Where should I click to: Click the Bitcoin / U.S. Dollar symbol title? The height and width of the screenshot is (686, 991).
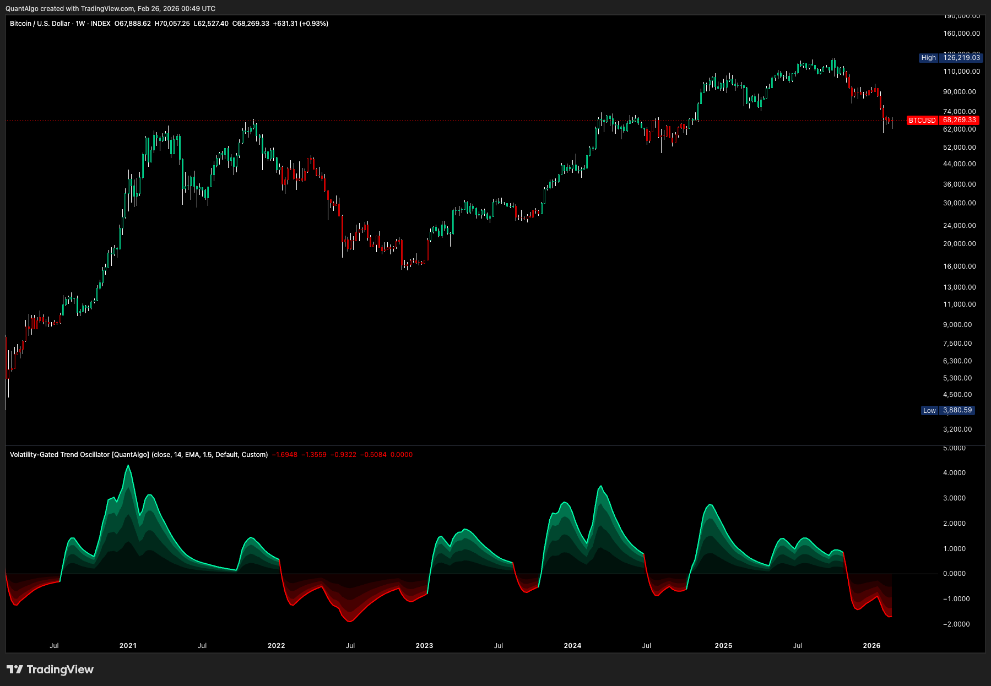pos(40,24)
